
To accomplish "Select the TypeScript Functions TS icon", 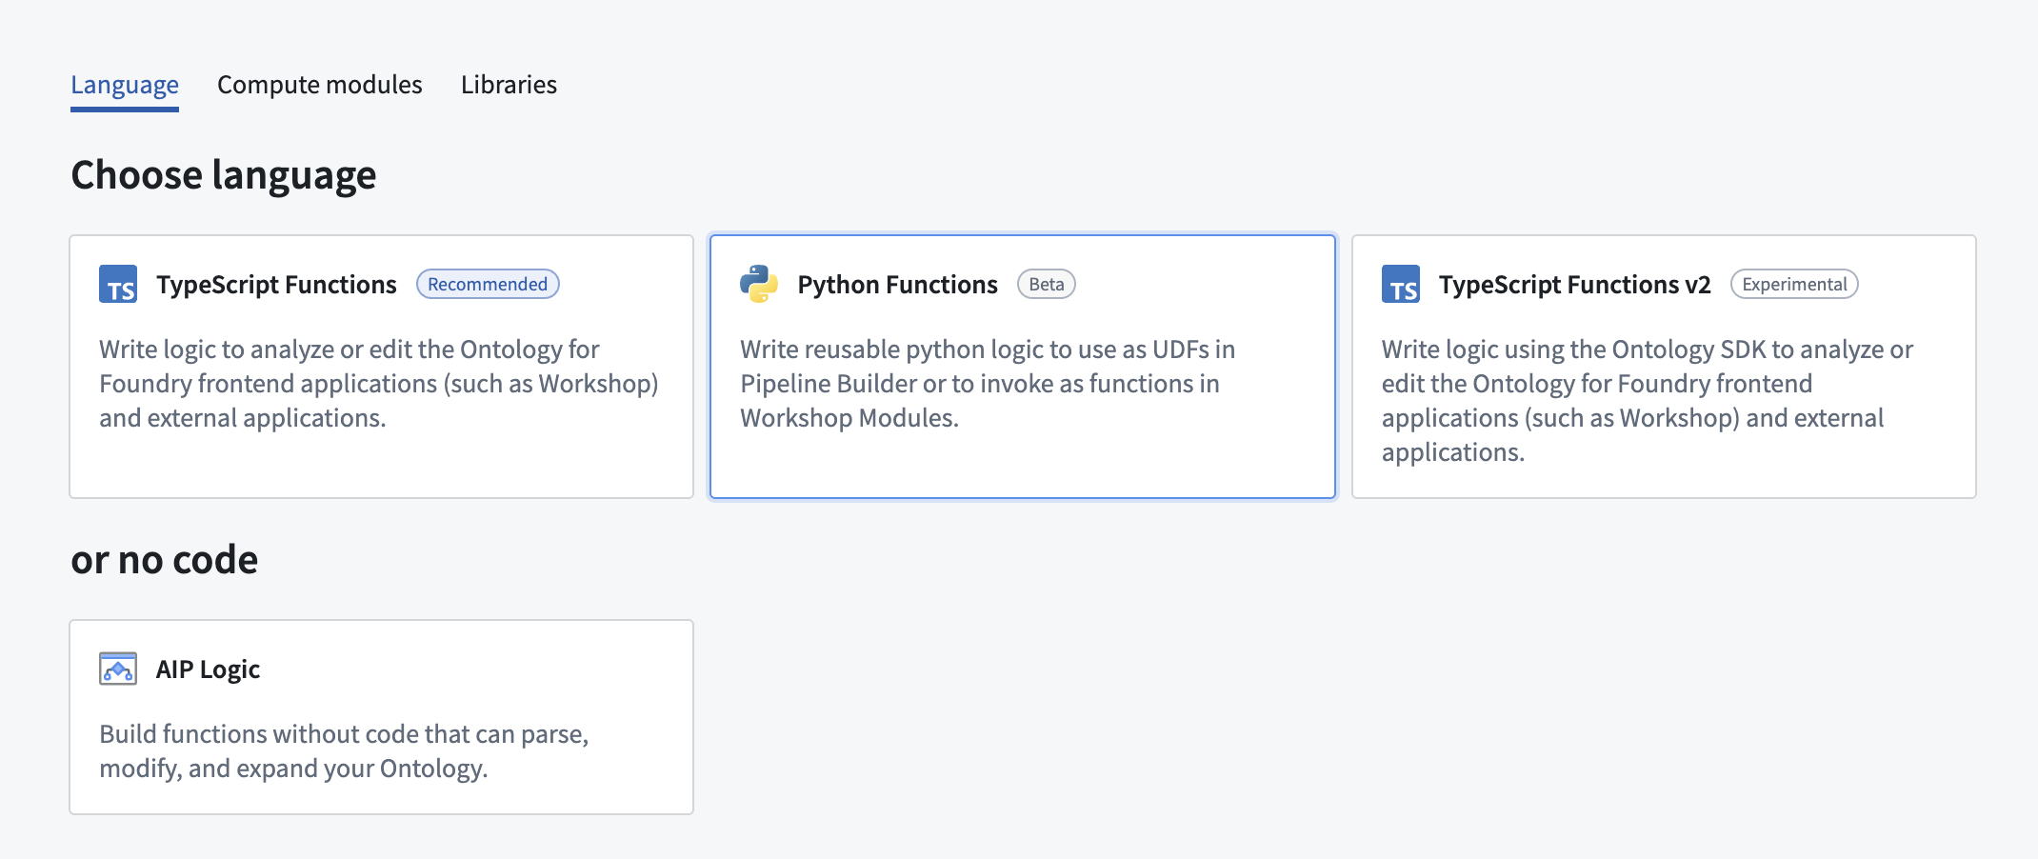I will click(x=118, y=284).
